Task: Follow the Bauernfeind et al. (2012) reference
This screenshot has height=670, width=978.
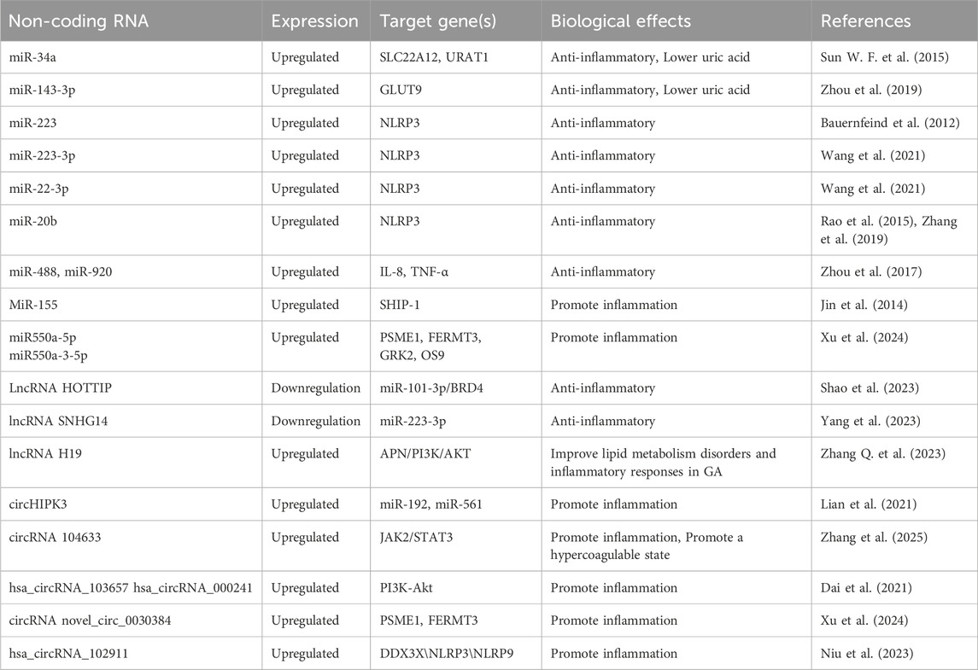Action: (888, 123)
